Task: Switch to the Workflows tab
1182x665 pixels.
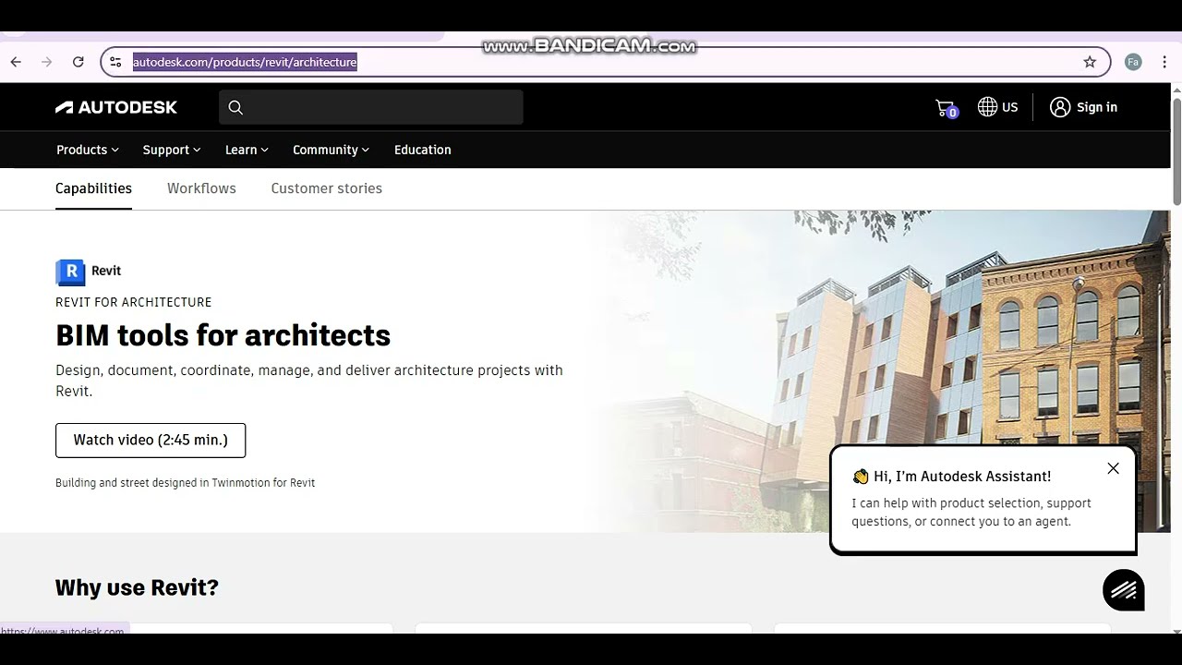Action: click(201, 188)
